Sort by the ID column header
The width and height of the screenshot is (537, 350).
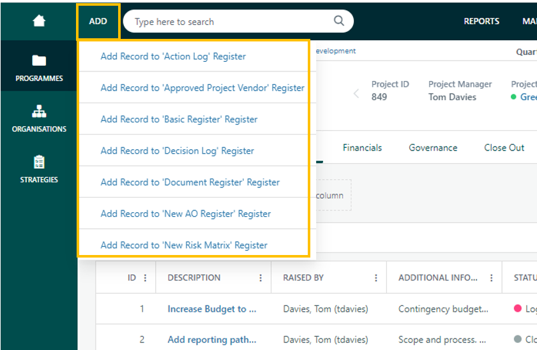pos(132,277)
